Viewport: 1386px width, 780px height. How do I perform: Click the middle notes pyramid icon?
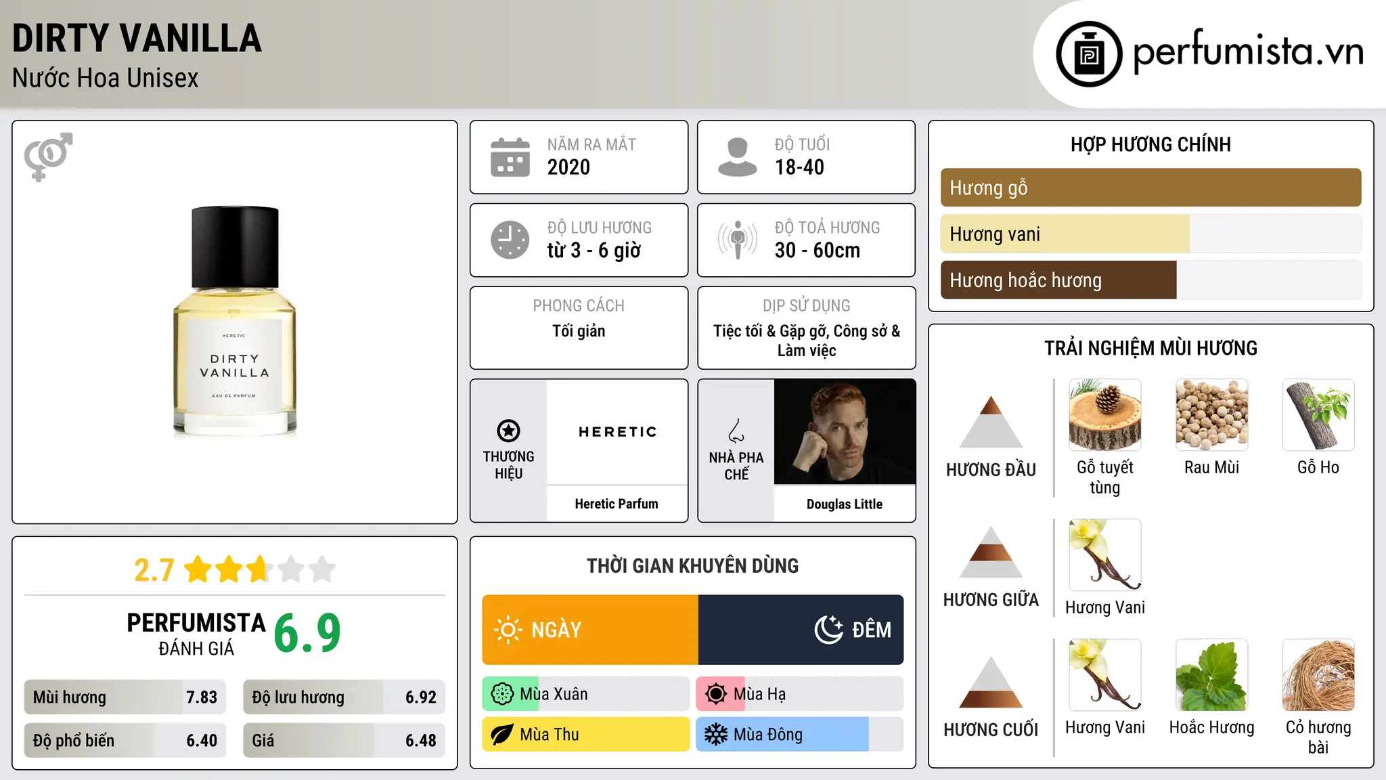[991, 552]
